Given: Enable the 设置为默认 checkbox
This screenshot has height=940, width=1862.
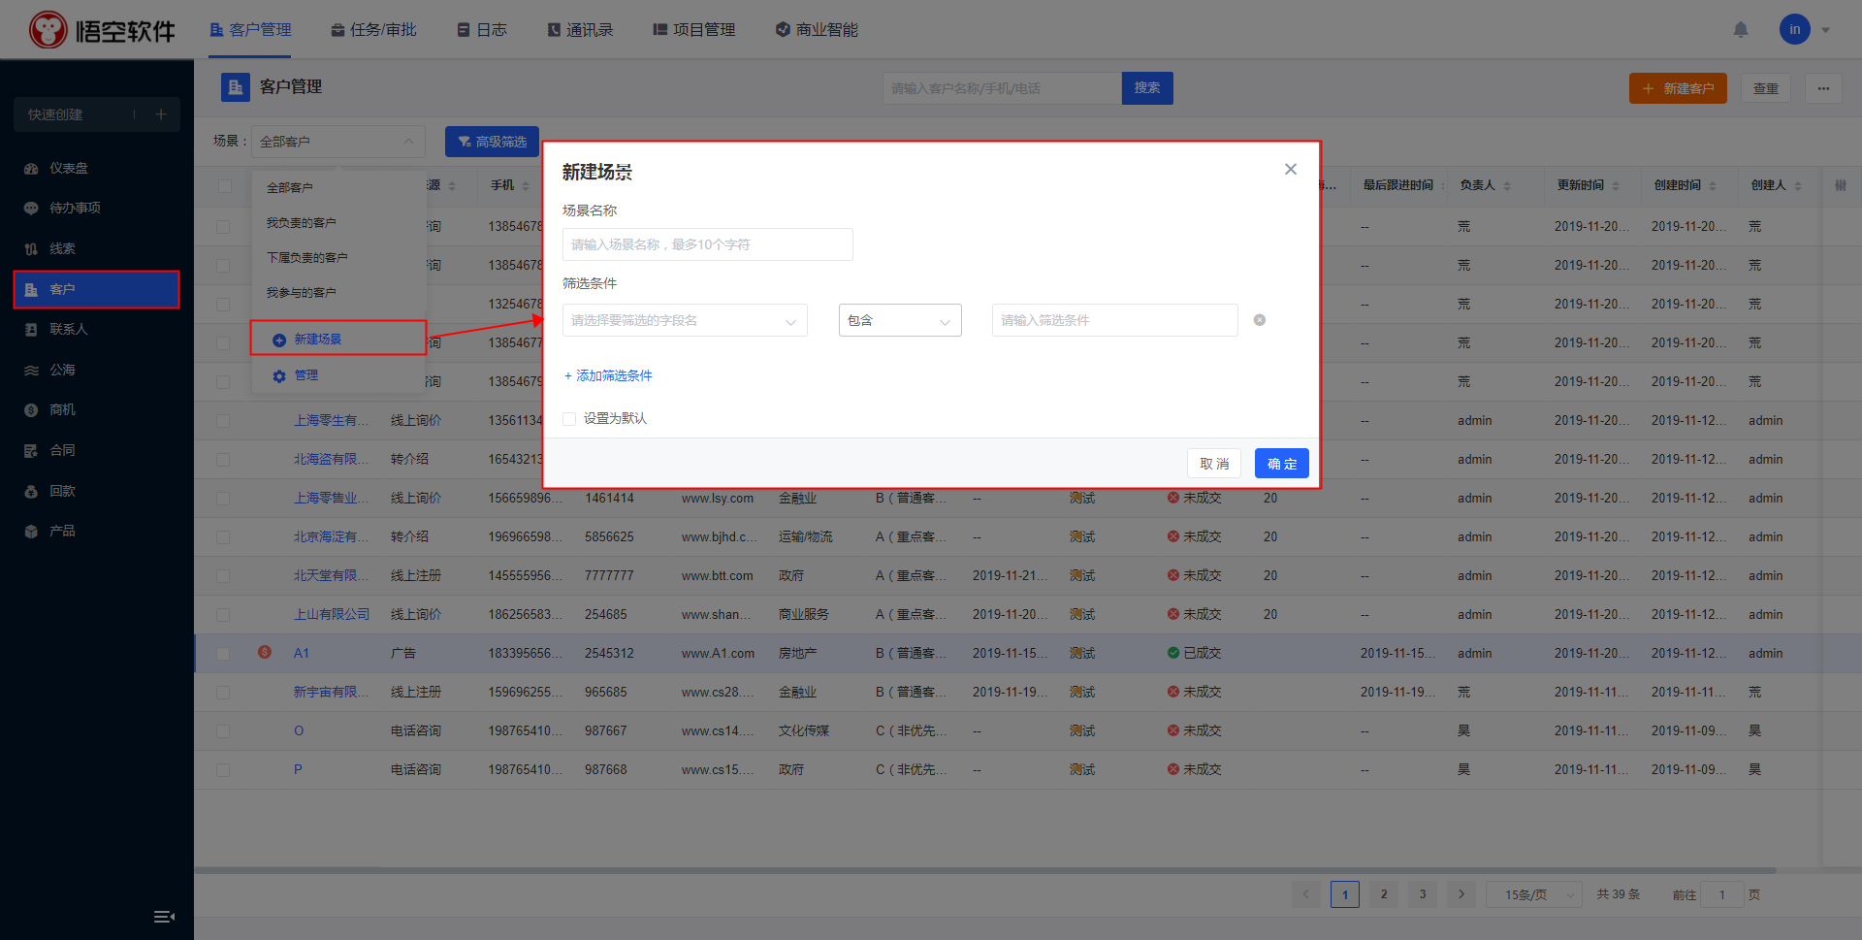Looking at the screenshot, I should pyautogui.click(x=569, y=419).
